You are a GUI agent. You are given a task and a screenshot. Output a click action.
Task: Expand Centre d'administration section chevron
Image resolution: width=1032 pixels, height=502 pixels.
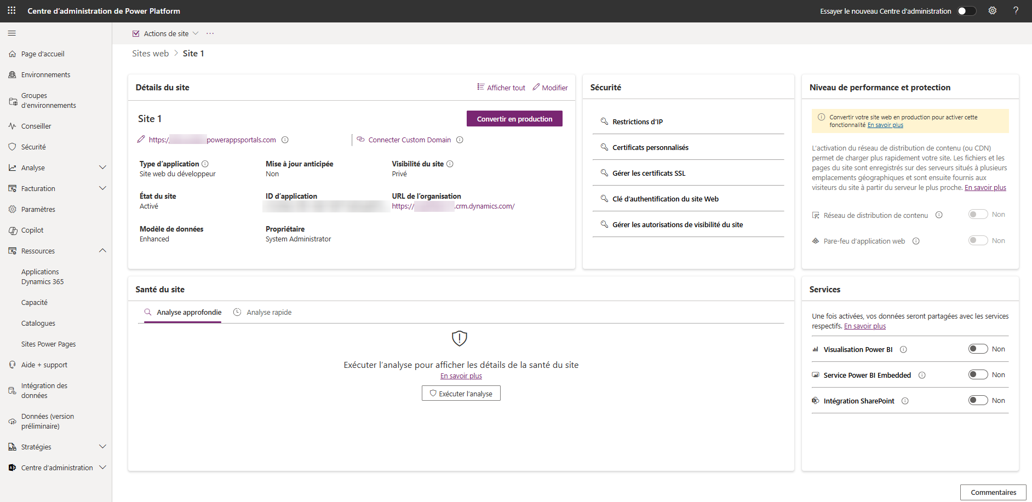(102, 468)
